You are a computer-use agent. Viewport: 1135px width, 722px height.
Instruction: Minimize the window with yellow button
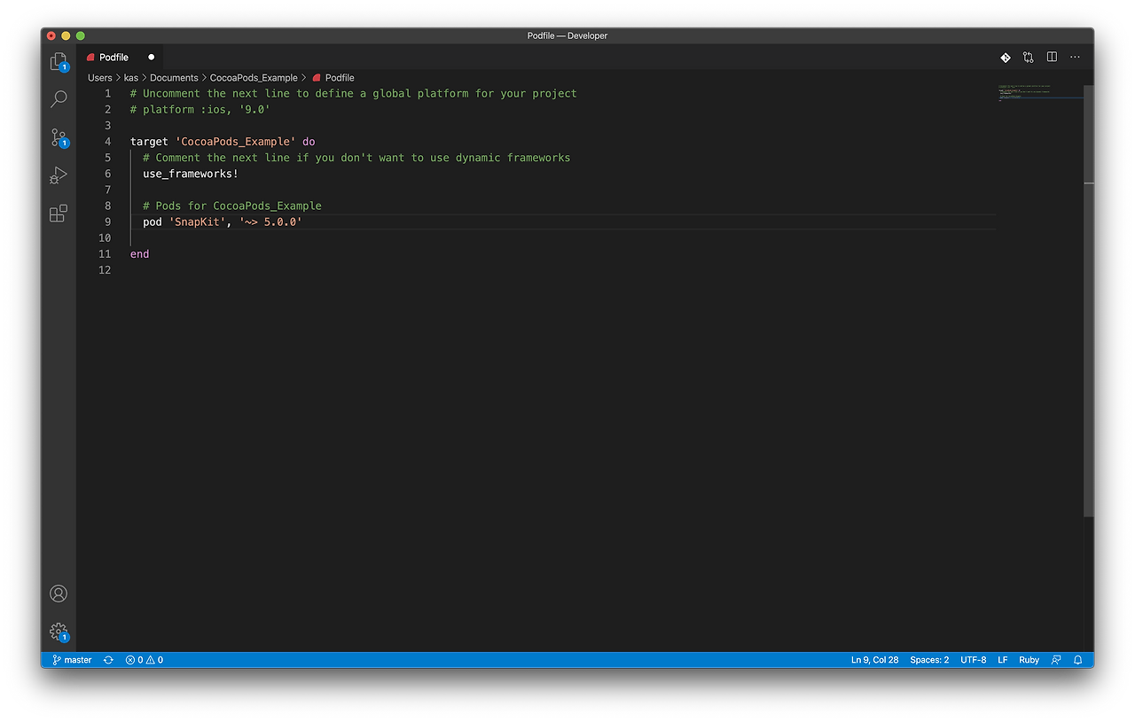click(66, 35)
